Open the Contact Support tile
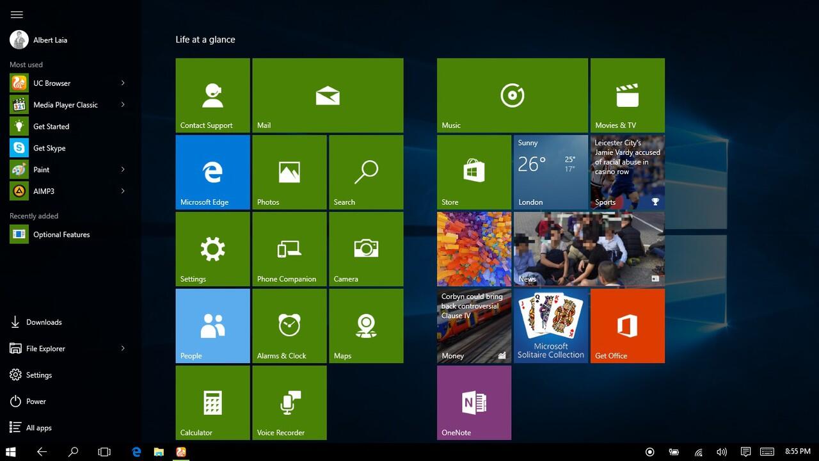 point(212,95)
